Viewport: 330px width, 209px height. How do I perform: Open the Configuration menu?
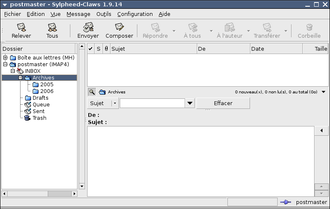tap(135, 14)
